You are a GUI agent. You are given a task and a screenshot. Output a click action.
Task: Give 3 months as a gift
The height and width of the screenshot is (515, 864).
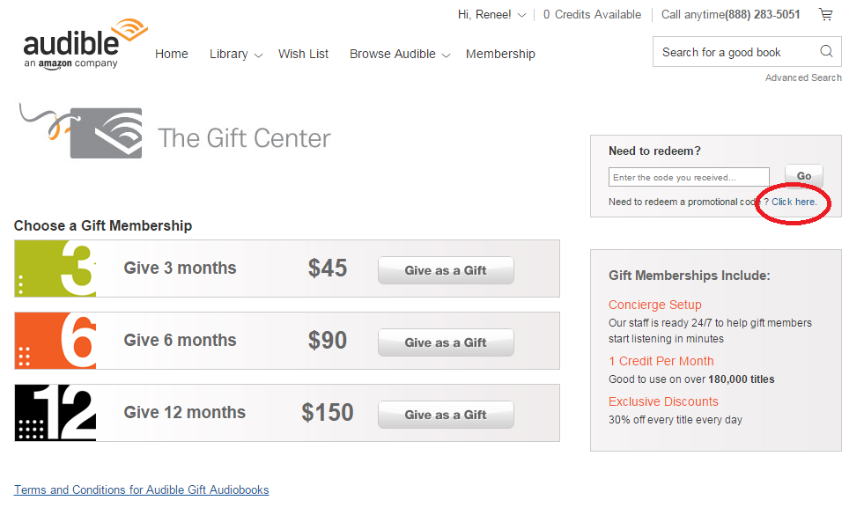(446, 270)
